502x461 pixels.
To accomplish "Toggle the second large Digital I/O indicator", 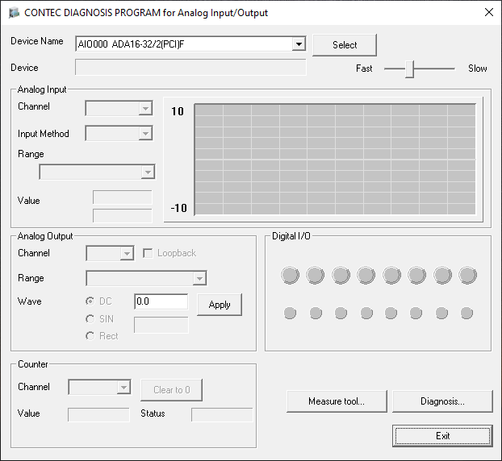I will [316, 275].
